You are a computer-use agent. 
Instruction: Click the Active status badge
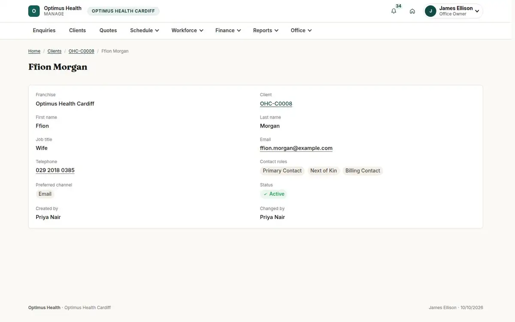tap(274, 194)
